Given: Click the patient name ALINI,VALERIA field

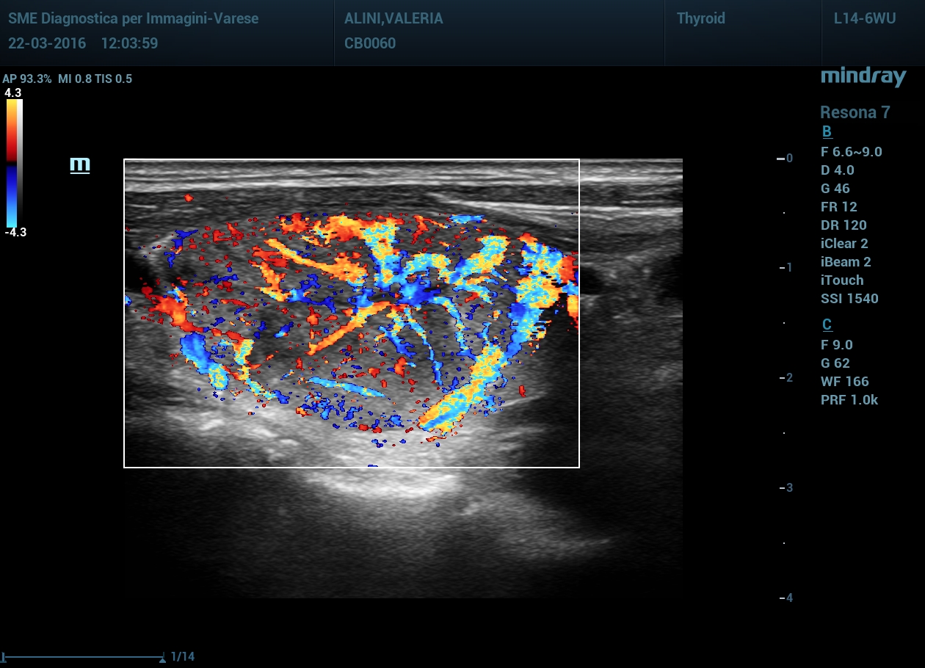Looking at the screenshot, I should (393, 18).
